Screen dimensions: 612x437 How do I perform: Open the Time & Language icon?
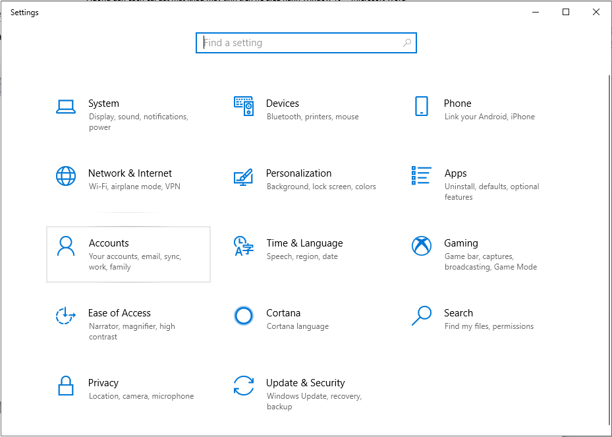[244, 246]
